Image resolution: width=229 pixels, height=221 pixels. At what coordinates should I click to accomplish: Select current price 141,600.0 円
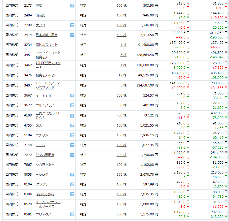(179, 83)
